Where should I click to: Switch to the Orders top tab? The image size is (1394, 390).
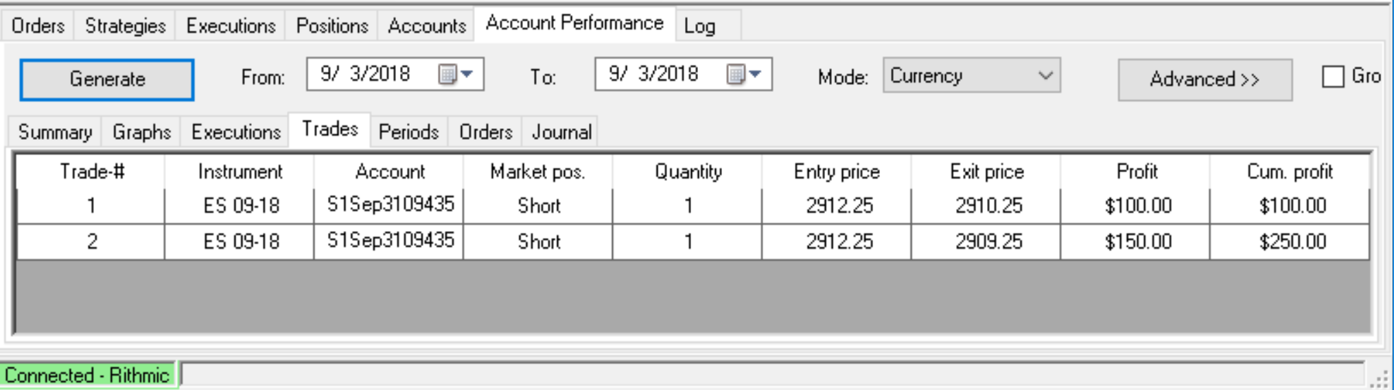(38, 26)
